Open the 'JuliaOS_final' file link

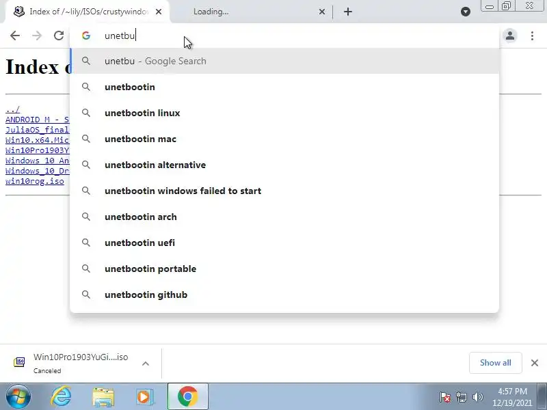[38, 130]
